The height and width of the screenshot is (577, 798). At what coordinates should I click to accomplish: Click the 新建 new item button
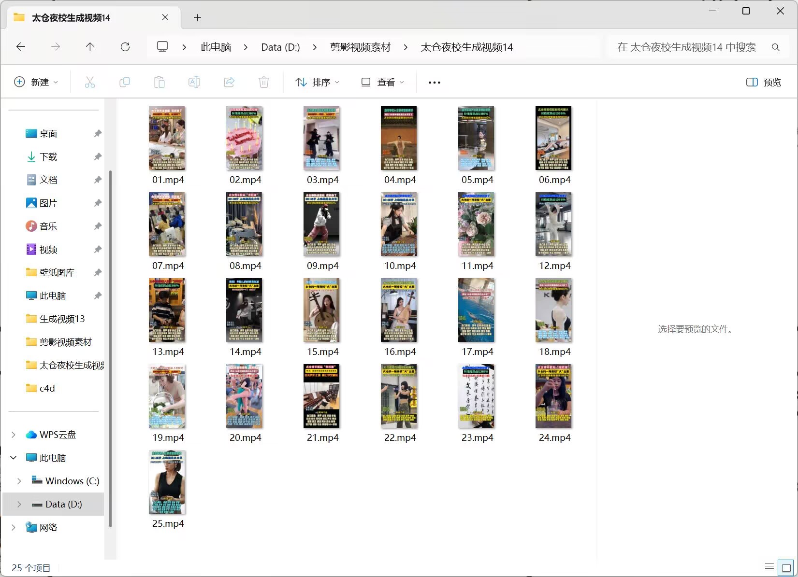[36, 82]
